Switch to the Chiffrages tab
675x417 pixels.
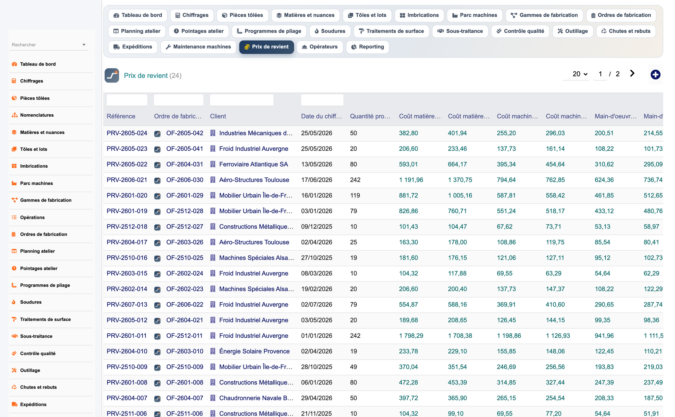[192, 15]
